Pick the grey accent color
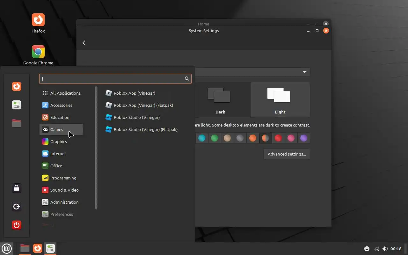This screenshot has height=255, width=408. [x=240, y=138]
